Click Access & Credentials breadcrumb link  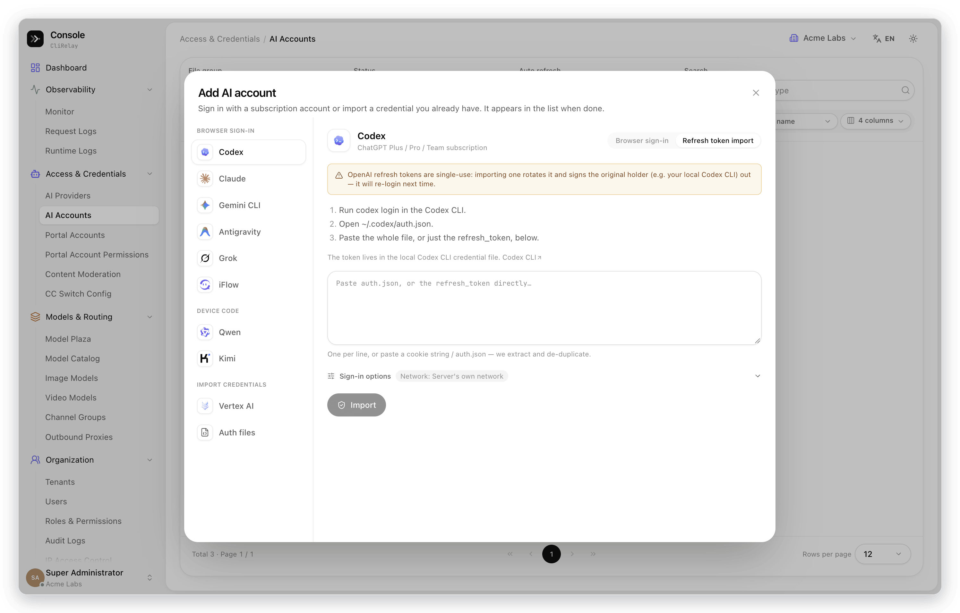pos(220,39)
